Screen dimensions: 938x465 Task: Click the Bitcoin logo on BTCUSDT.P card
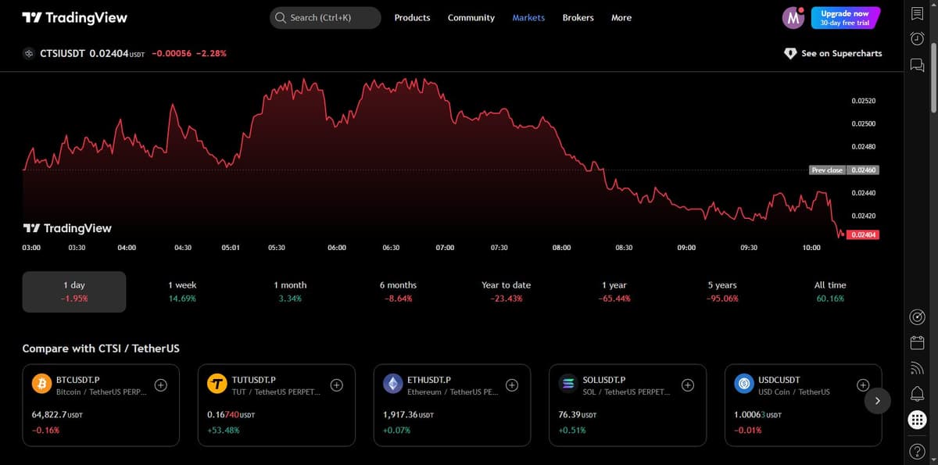(x=41, y=385)
